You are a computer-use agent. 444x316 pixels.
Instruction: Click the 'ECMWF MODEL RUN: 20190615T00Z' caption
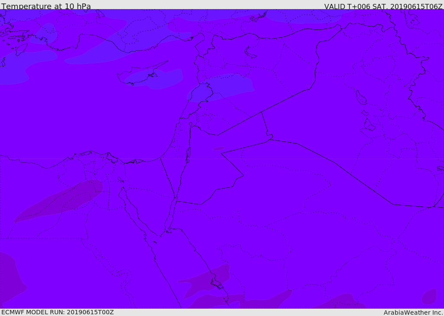(58, 312)
